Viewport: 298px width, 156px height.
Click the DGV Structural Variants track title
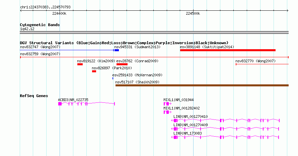[x=124, y=43]
